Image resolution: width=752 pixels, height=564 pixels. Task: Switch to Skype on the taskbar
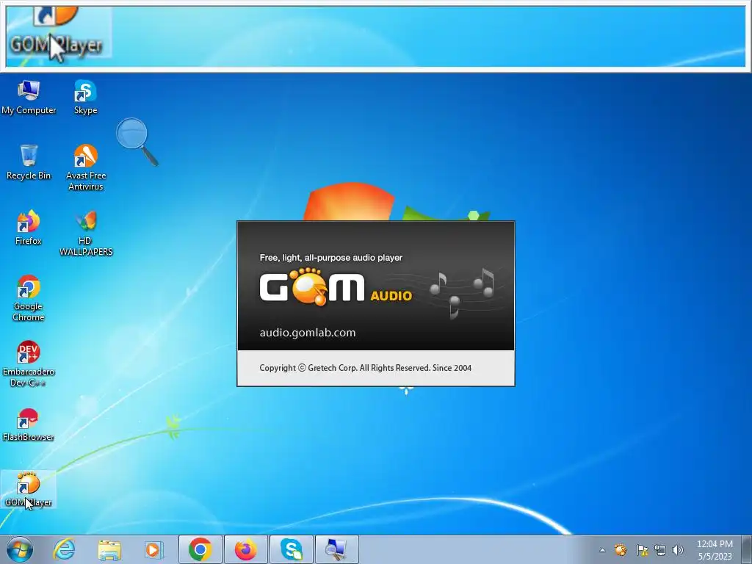point(291,549)
